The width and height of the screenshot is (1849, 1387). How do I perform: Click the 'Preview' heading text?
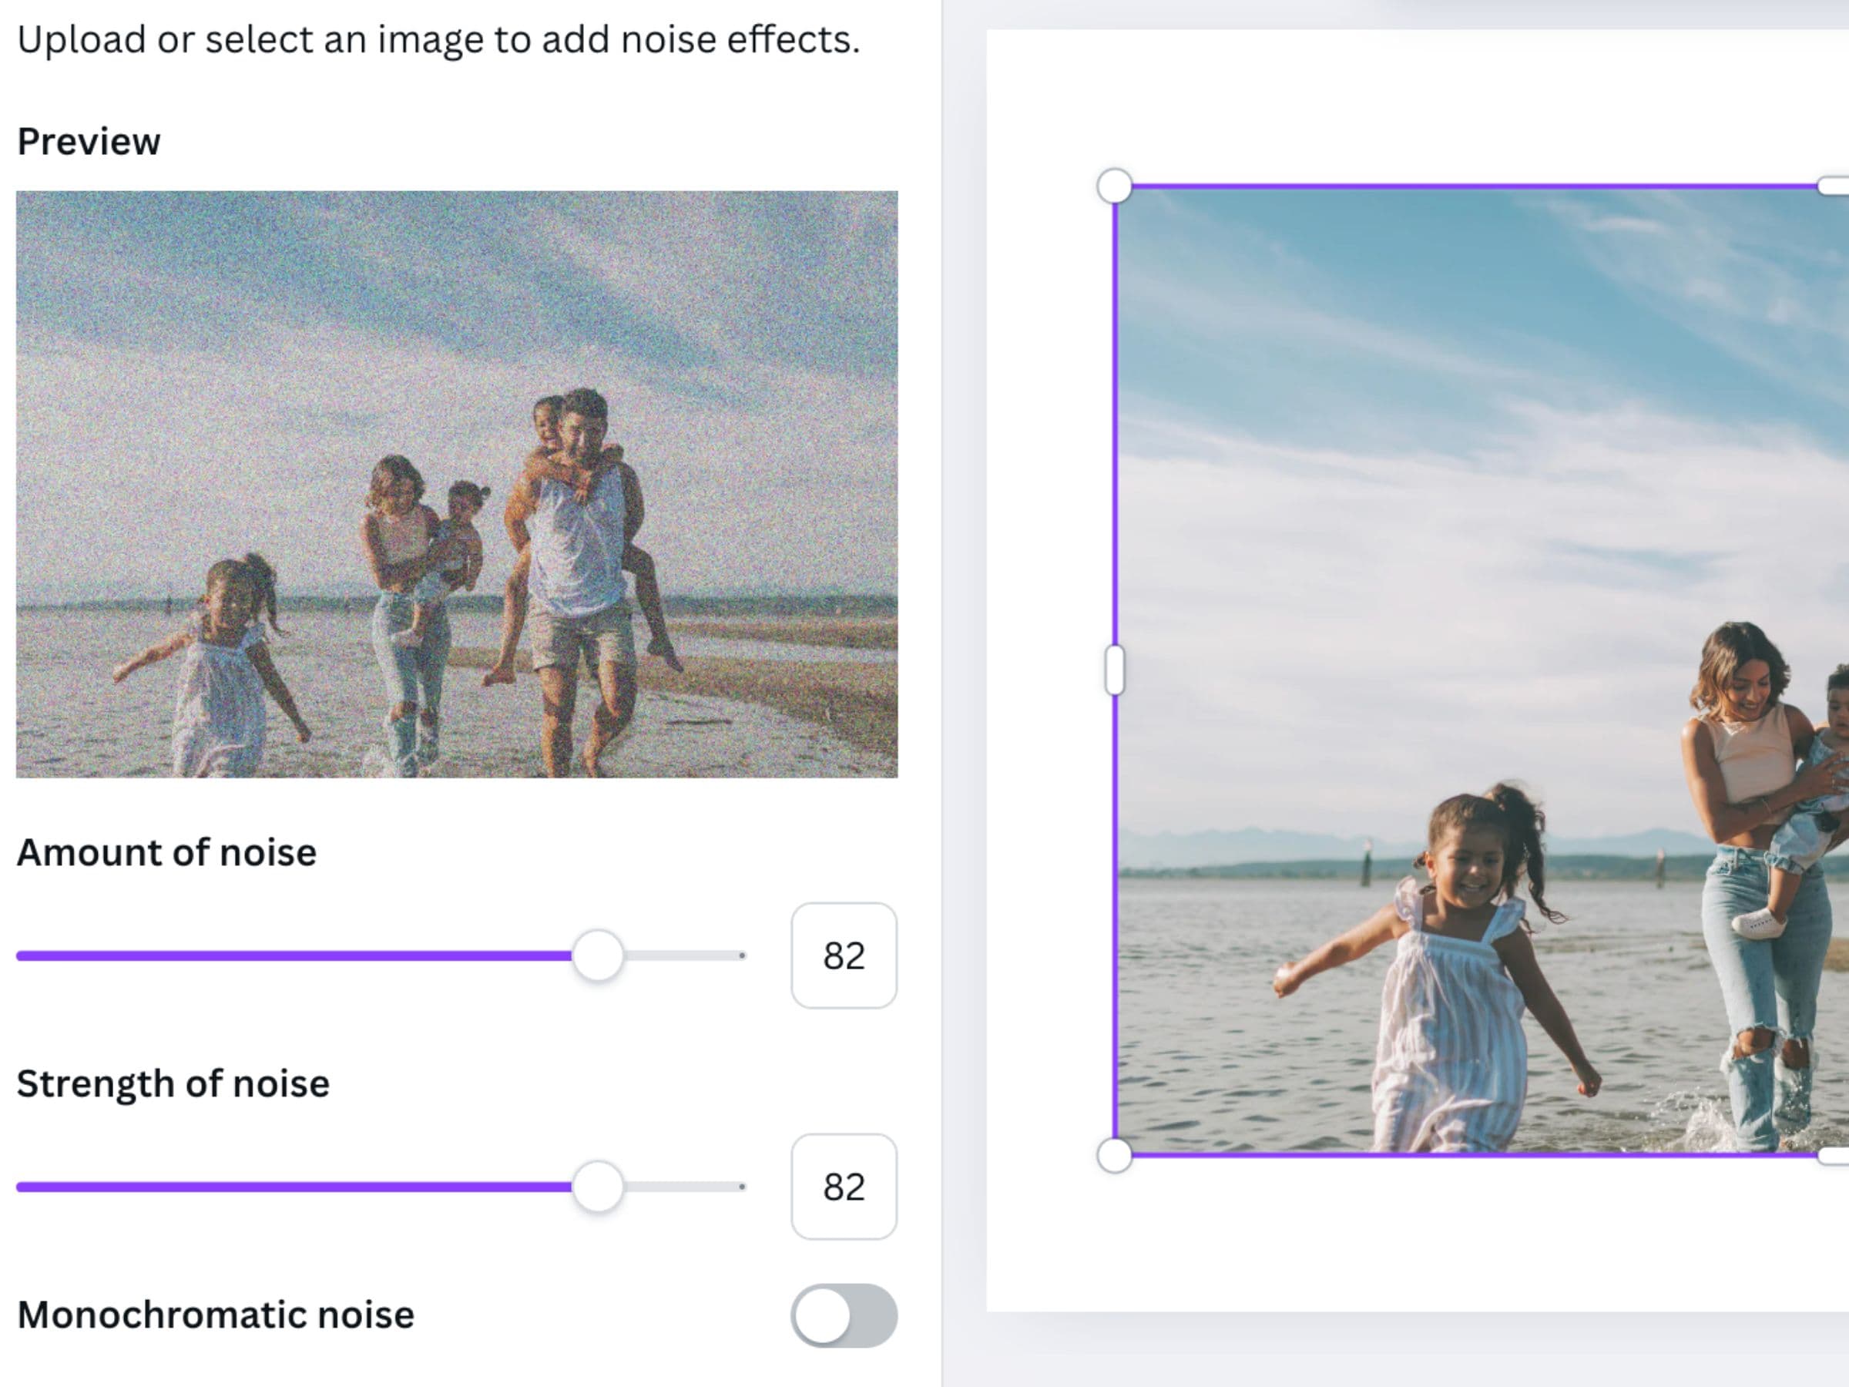(x=89, y=141)
